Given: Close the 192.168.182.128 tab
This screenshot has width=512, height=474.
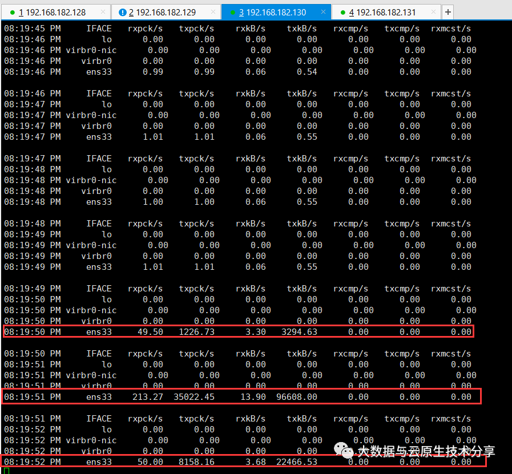Looking at the screenshot, I should [x=103, y=12].
